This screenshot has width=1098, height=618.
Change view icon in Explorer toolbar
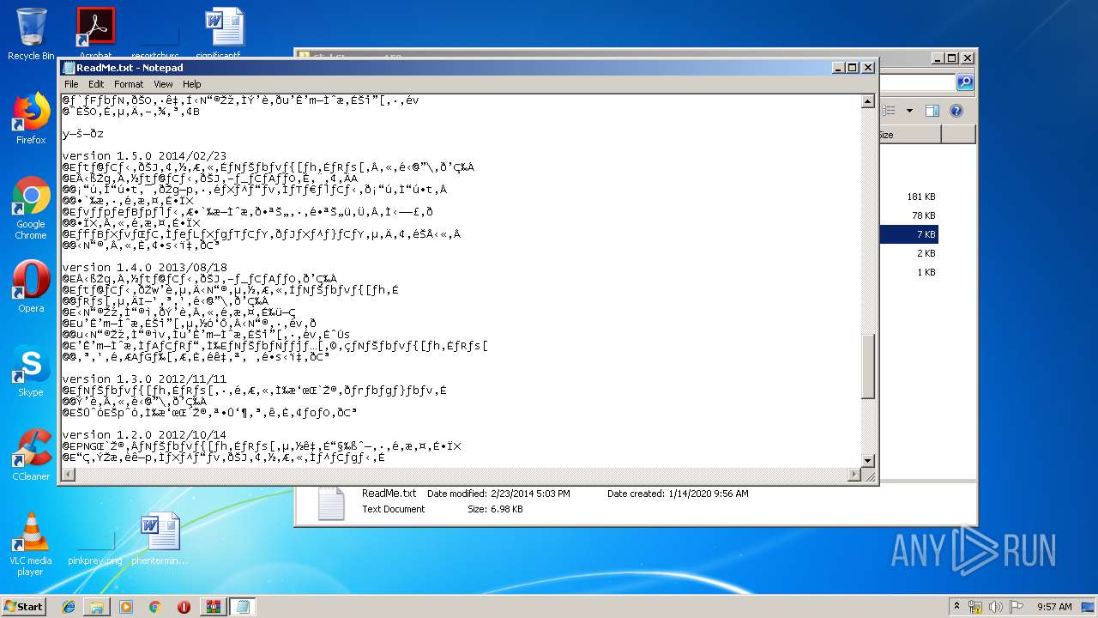click(890, 111)
